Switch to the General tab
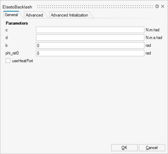This screenshot has height=154, width=168. (x=11, y=15)
